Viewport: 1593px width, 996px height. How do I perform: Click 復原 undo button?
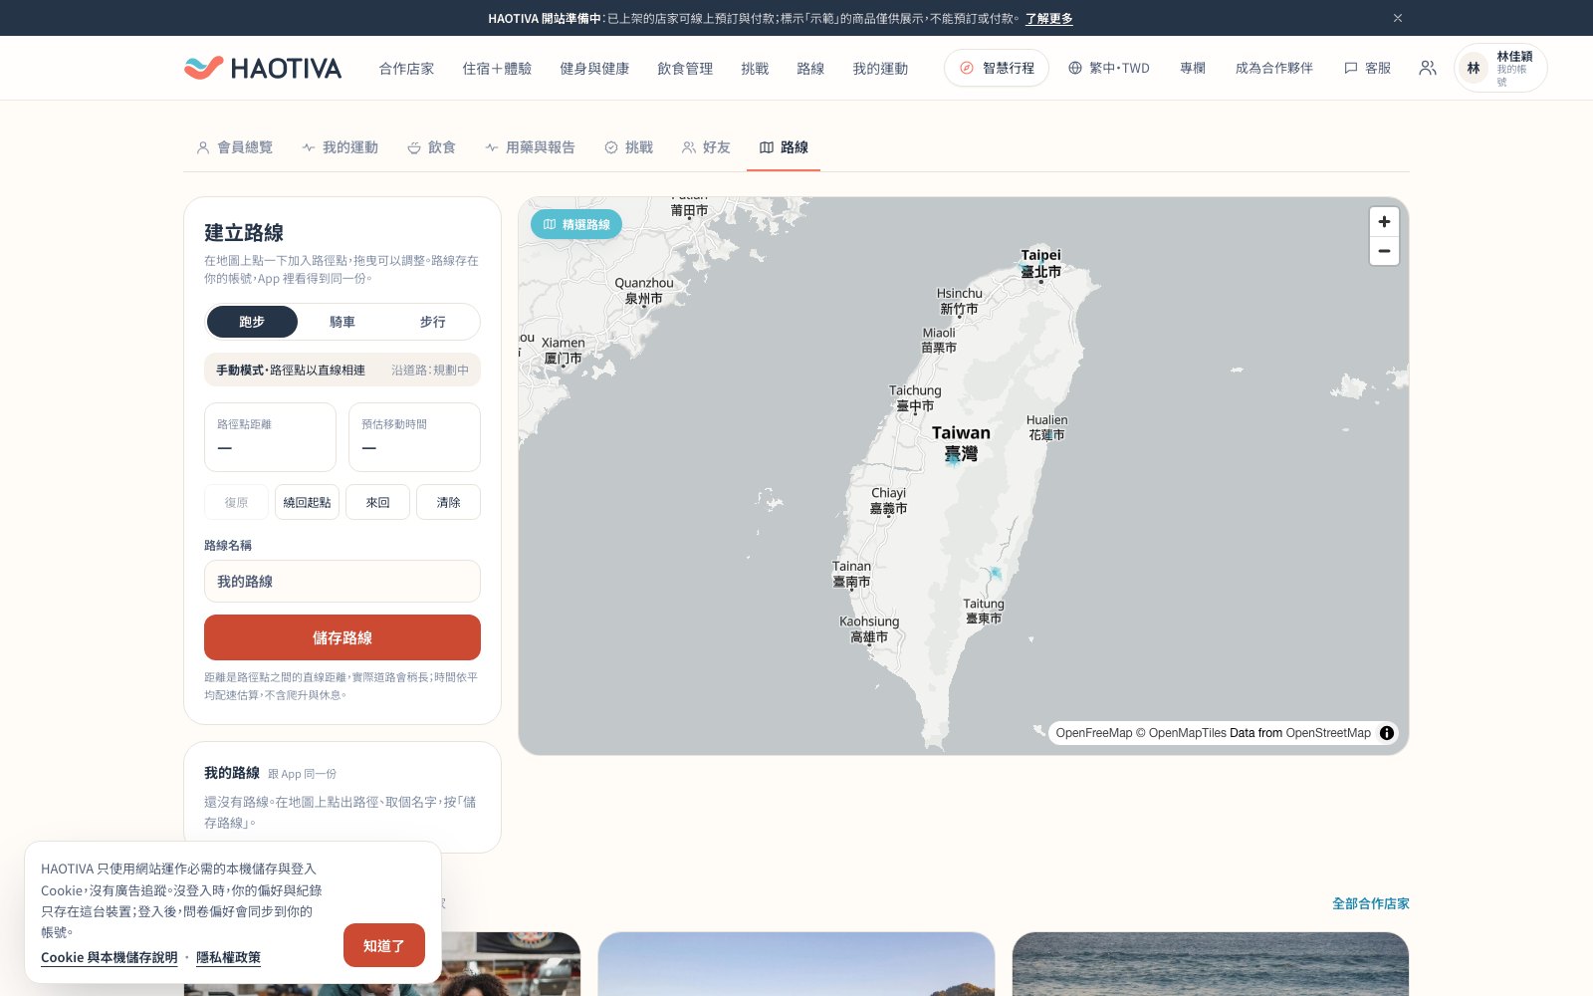tap(236, 502)
